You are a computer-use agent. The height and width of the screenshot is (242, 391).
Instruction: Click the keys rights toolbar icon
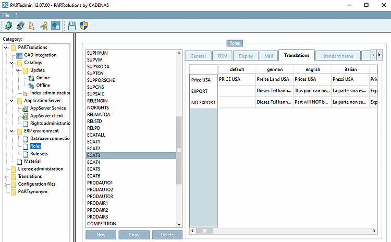point(44,26)
